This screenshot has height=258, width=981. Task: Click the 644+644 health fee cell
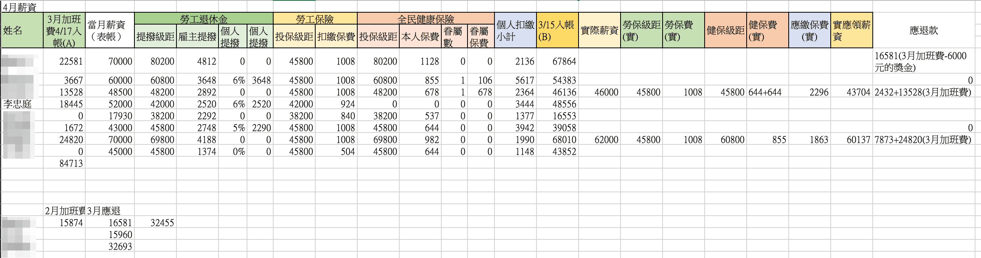click(x=768, y=92)
